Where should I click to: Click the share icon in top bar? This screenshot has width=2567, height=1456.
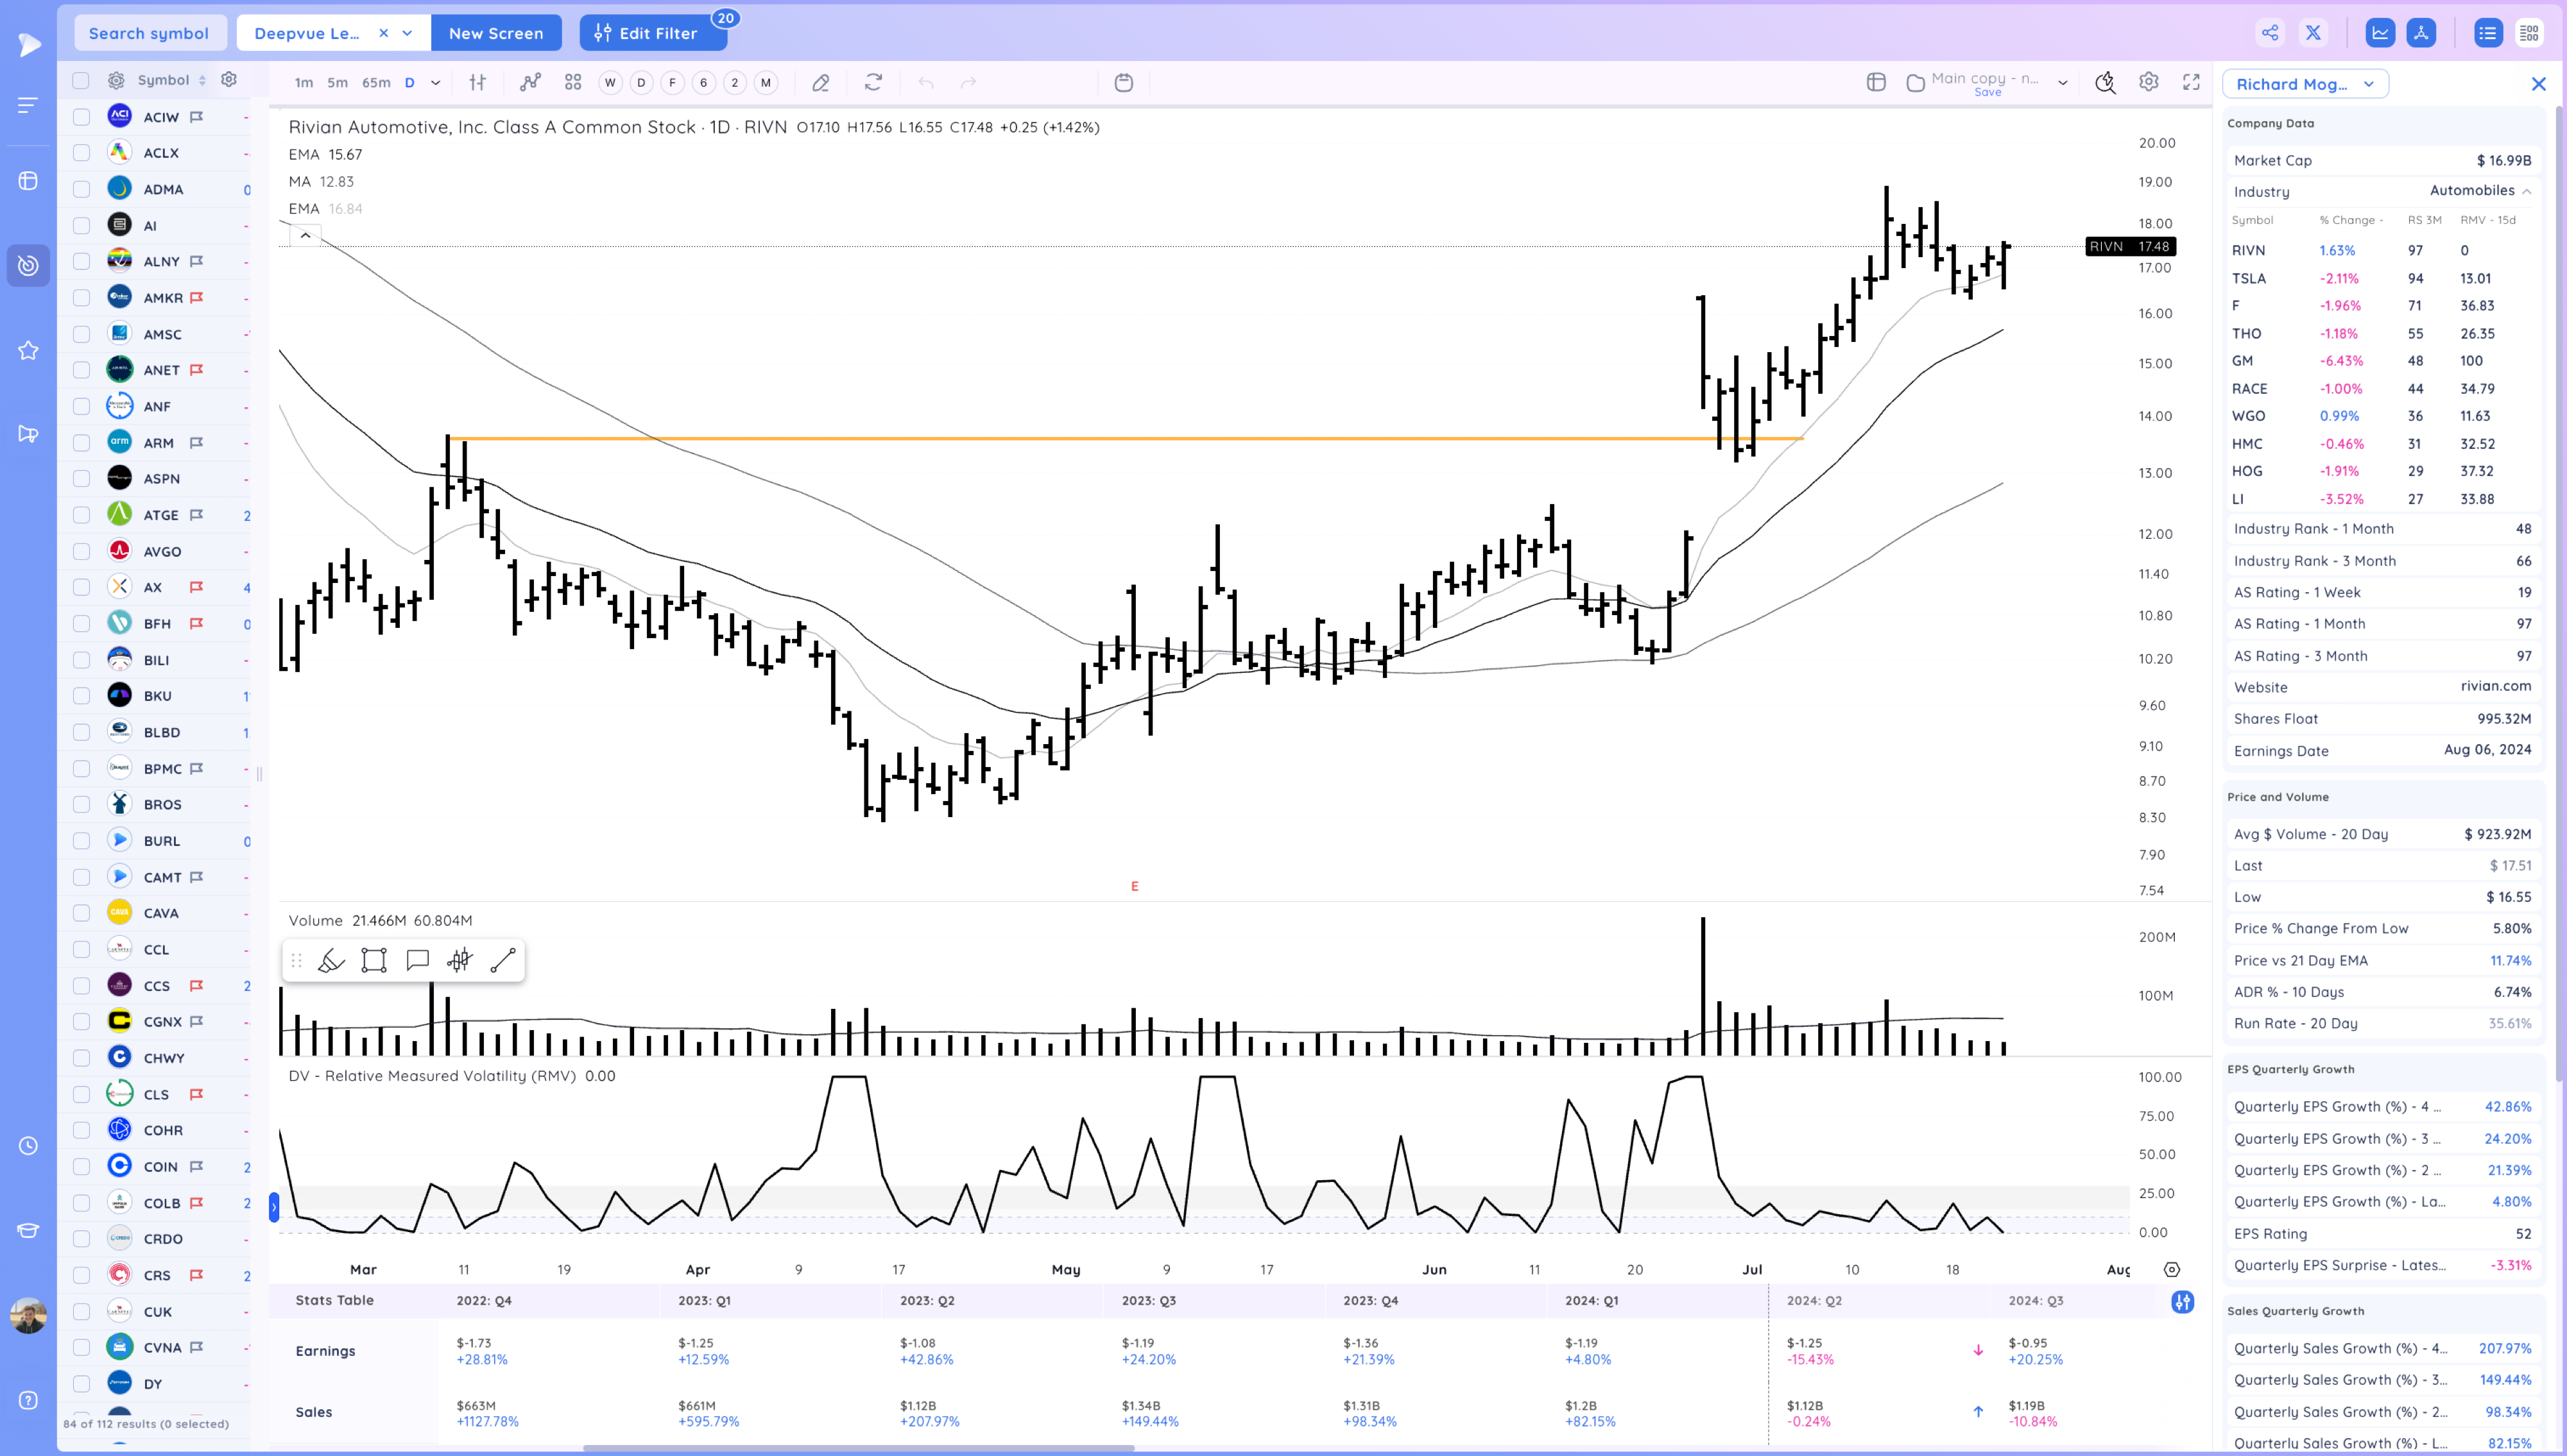pyautogui.click(x=2270, y=33)
